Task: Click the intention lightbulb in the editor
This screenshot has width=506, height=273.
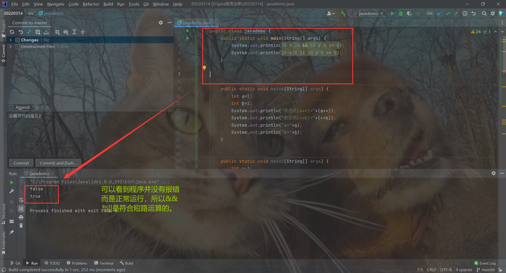Action: click(204, 68)
